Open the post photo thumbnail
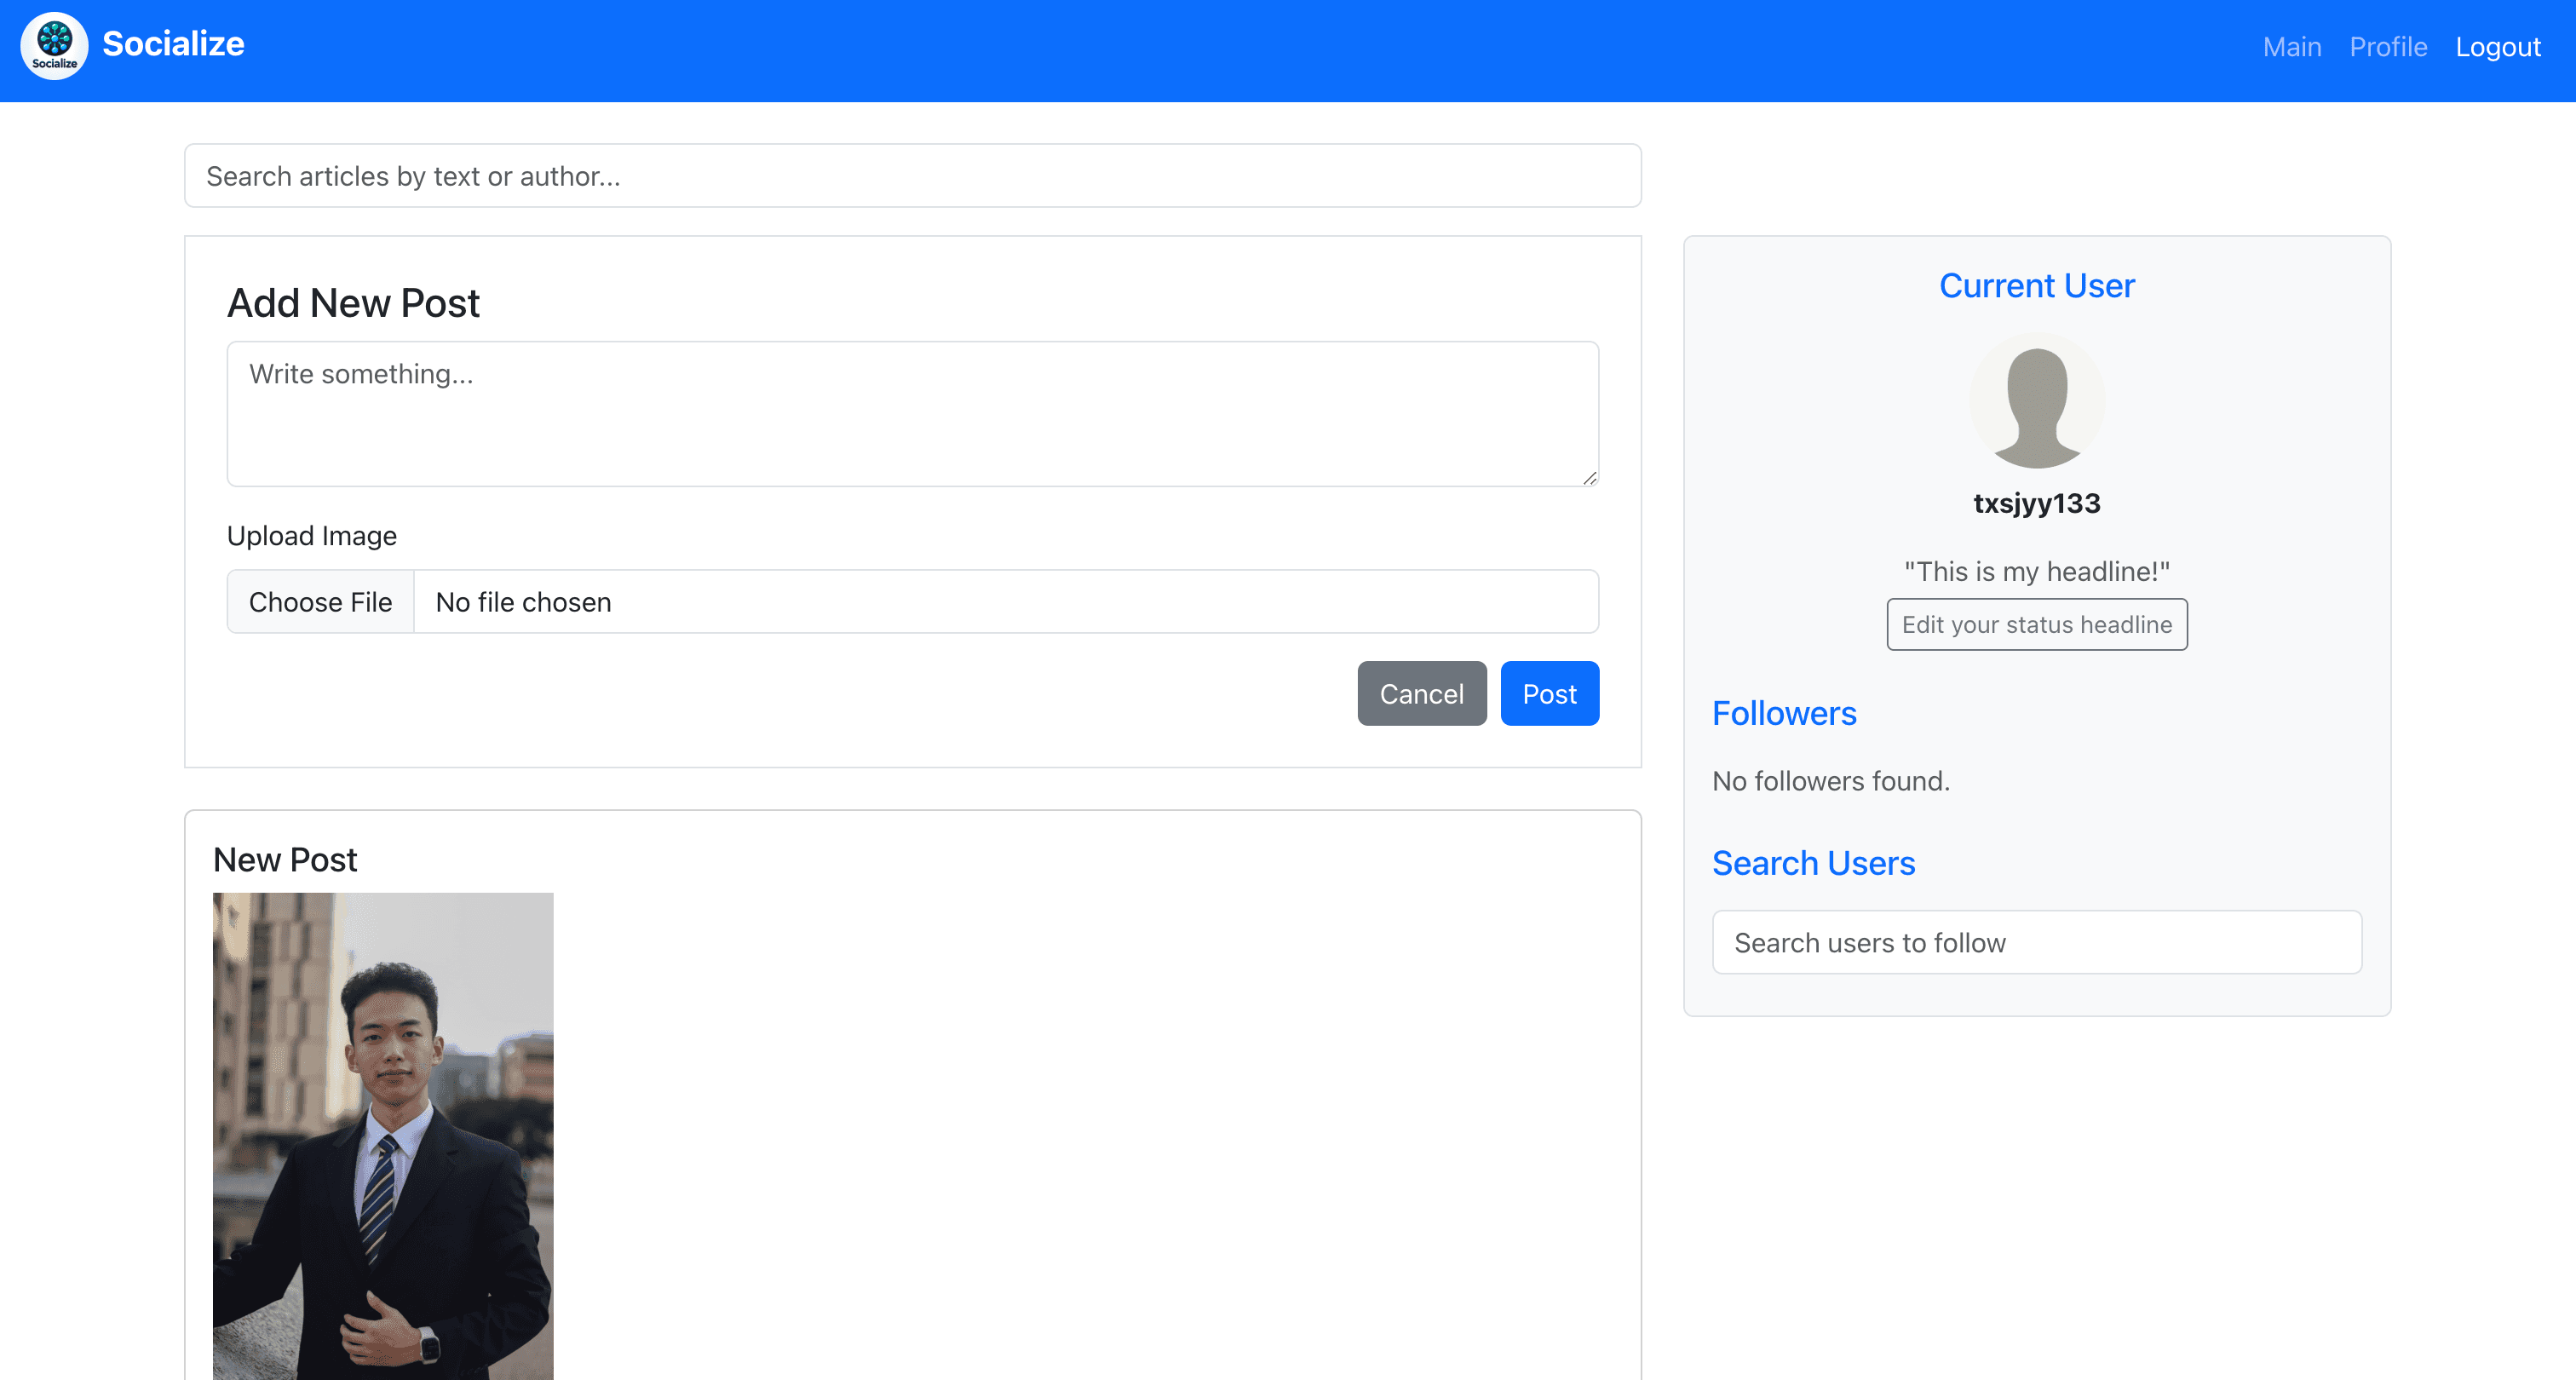2576x1380 pixels. click(x=383, y=1136)
